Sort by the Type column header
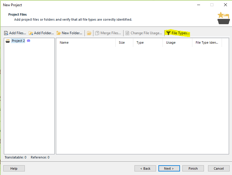Image resolution: width=232 pixels, height=175 pixels. click(148, 42)
